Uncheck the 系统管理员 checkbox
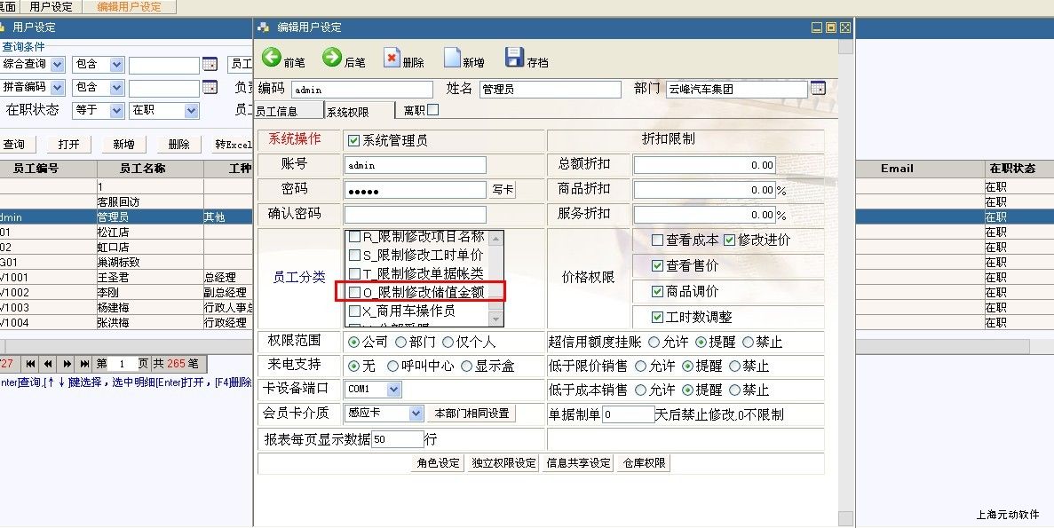Viewport: 1054px width, 528px height. [353, 140]
